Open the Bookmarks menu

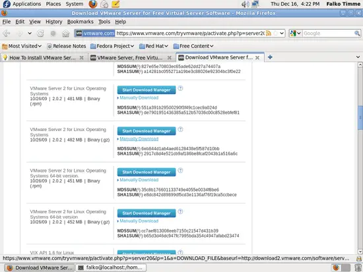click(81, 22)
